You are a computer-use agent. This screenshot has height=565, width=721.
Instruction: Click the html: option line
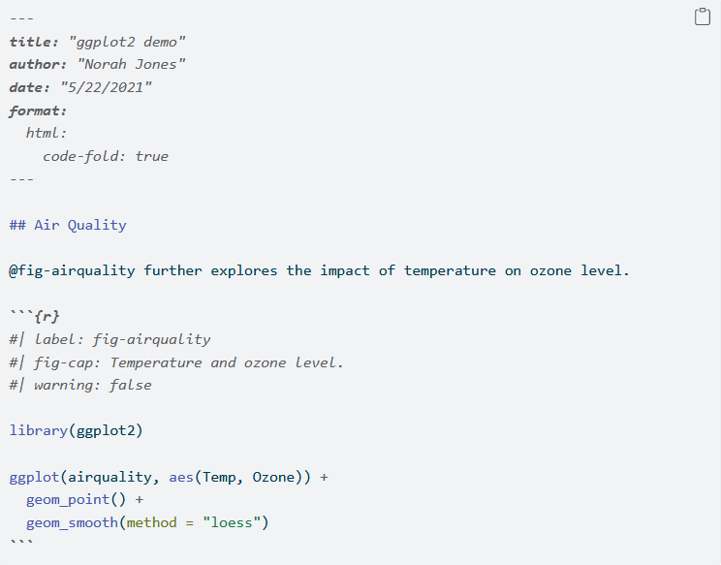[47, 133]
